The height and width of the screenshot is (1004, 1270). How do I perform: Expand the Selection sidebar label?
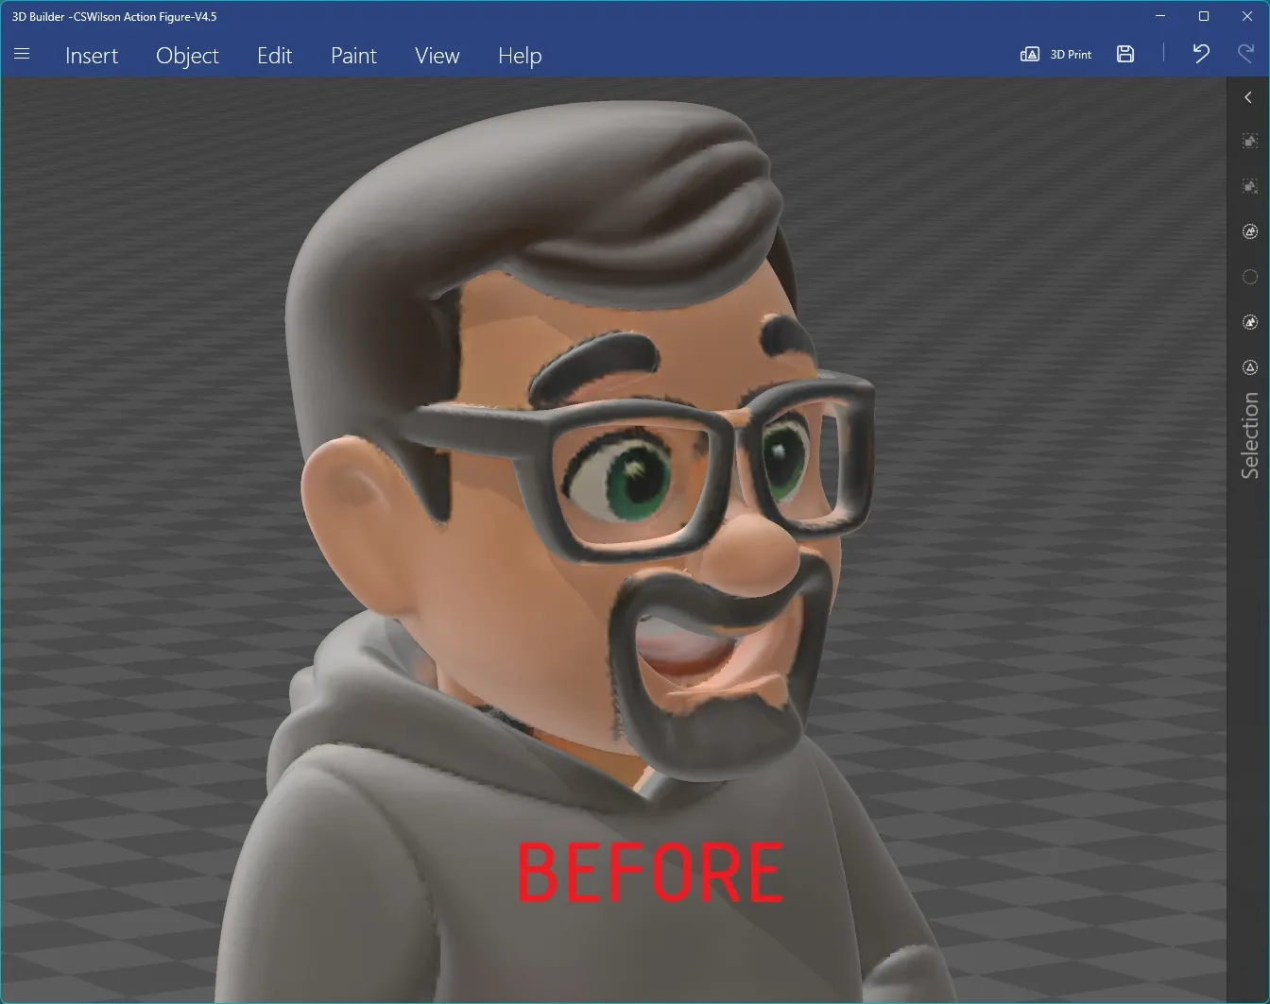click(1249, 434)
